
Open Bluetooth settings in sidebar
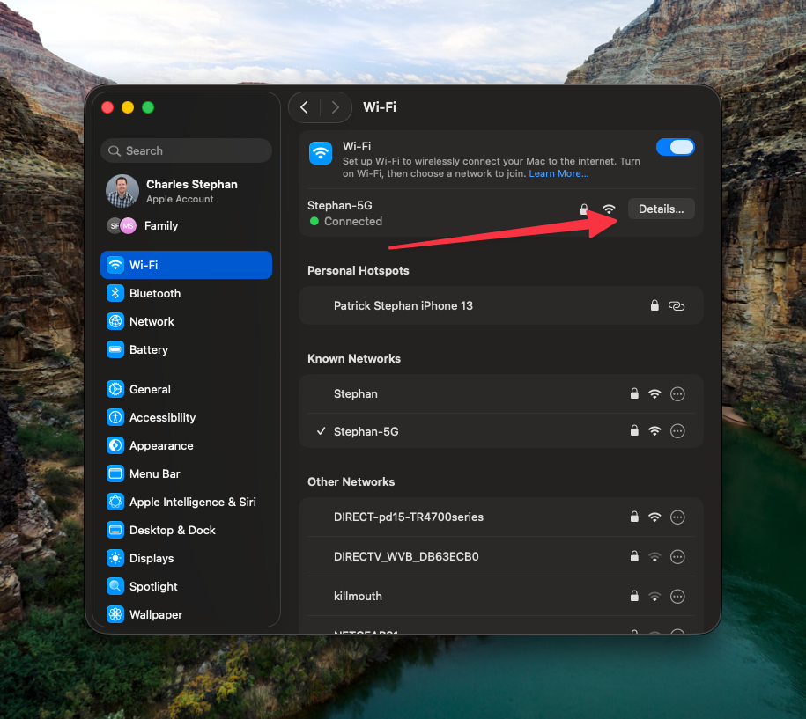tap(154, 293)
